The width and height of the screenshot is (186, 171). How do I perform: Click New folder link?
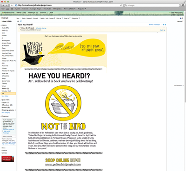(5, 96)
